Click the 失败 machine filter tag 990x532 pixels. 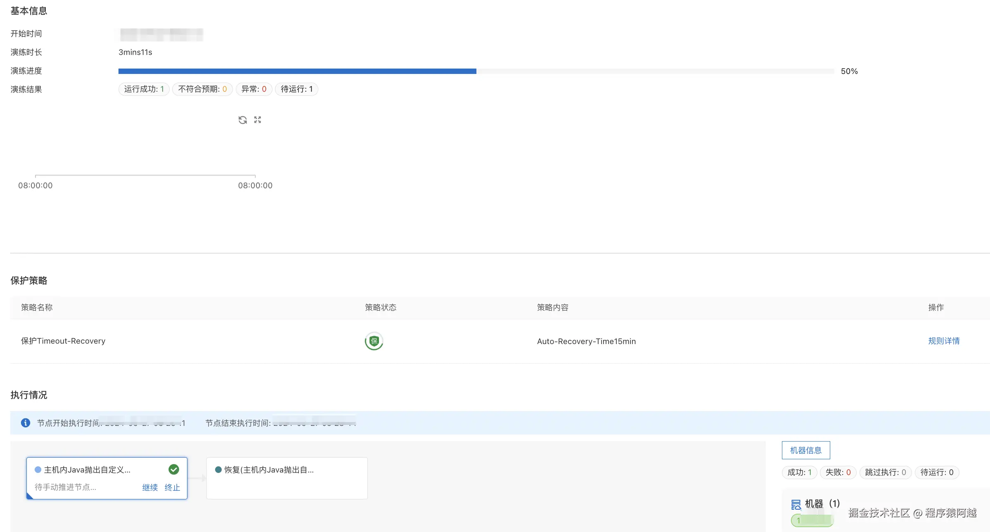838,472
